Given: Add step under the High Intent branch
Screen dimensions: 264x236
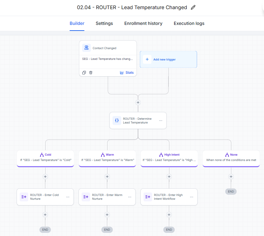Looking at the screenshot, I should pyautogui.click(x=169, y=176).
